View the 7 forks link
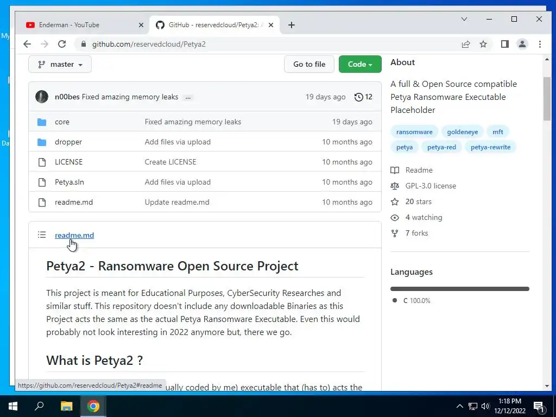The height and width of the screenshot is (417, 556). pos(409,233)
